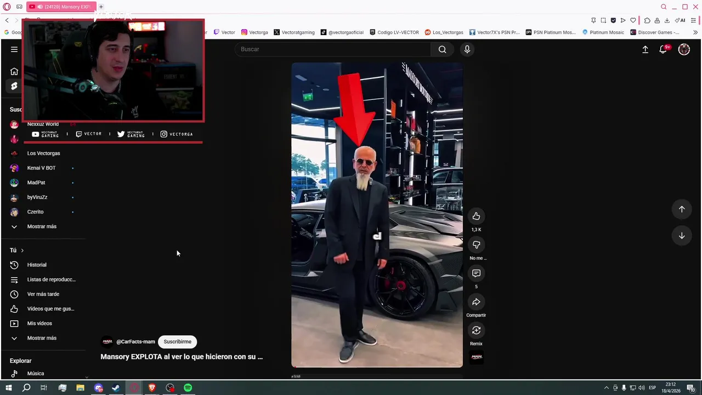Open Spotify from the taskbar
This screenshot has height=395, width=702.
tap(188, 388)
